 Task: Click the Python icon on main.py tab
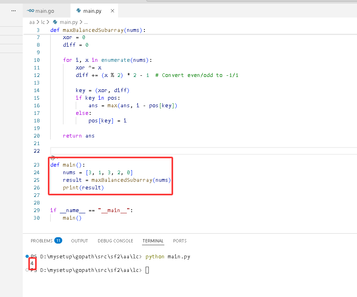(79, 11)
